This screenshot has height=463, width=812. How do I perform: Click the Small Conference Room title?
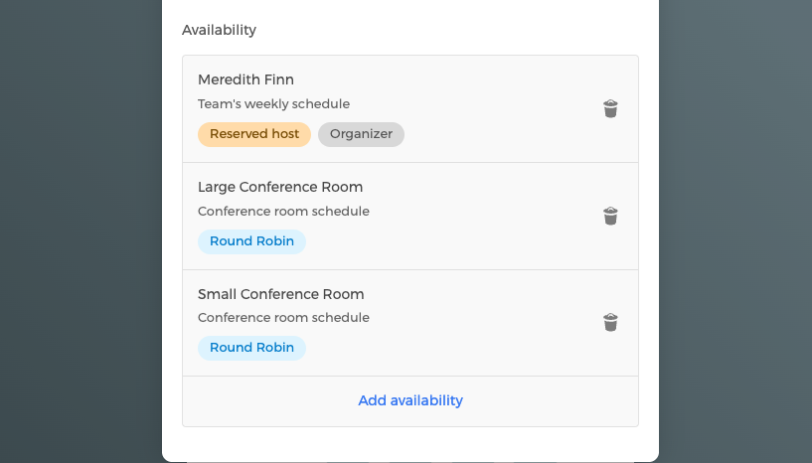(281, 294)
